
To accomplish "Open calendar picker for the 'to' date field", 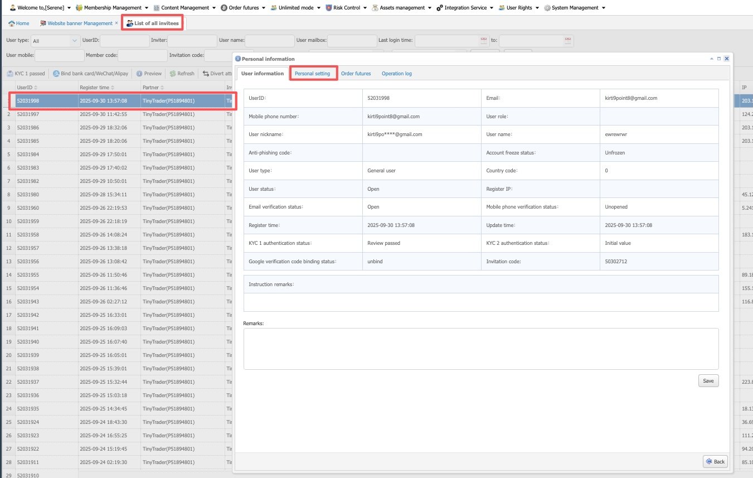I will tap(567, 41).
